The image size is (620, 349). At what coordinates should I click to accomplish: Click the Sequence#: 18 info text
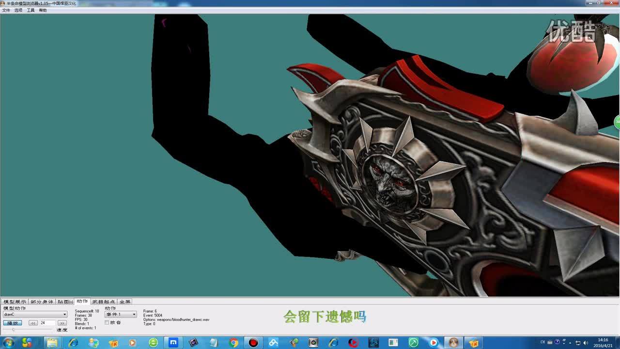pyautogui.click(x=87, y=311)
